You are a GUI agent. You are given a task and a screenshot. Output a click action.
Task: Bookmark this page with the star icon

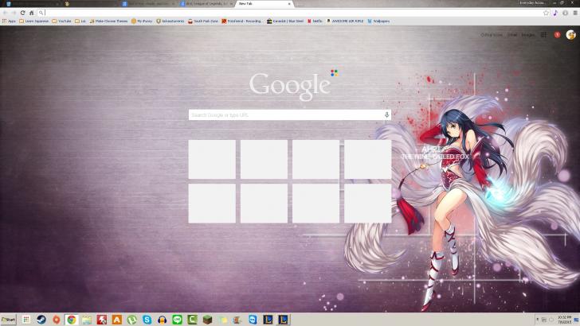[x=546, y=13]
